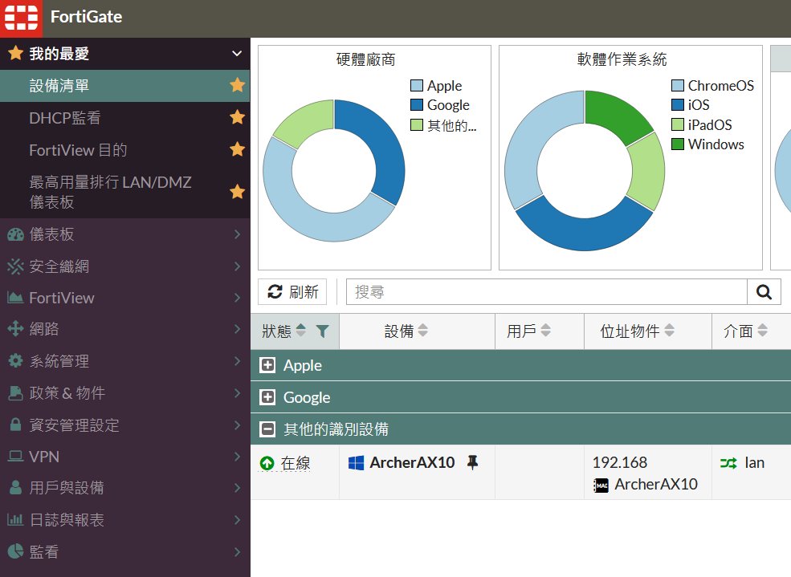Click the MAC address icon for ArcherAX10
The width and height of the screenshot is (791, 577).
point(601,486)
